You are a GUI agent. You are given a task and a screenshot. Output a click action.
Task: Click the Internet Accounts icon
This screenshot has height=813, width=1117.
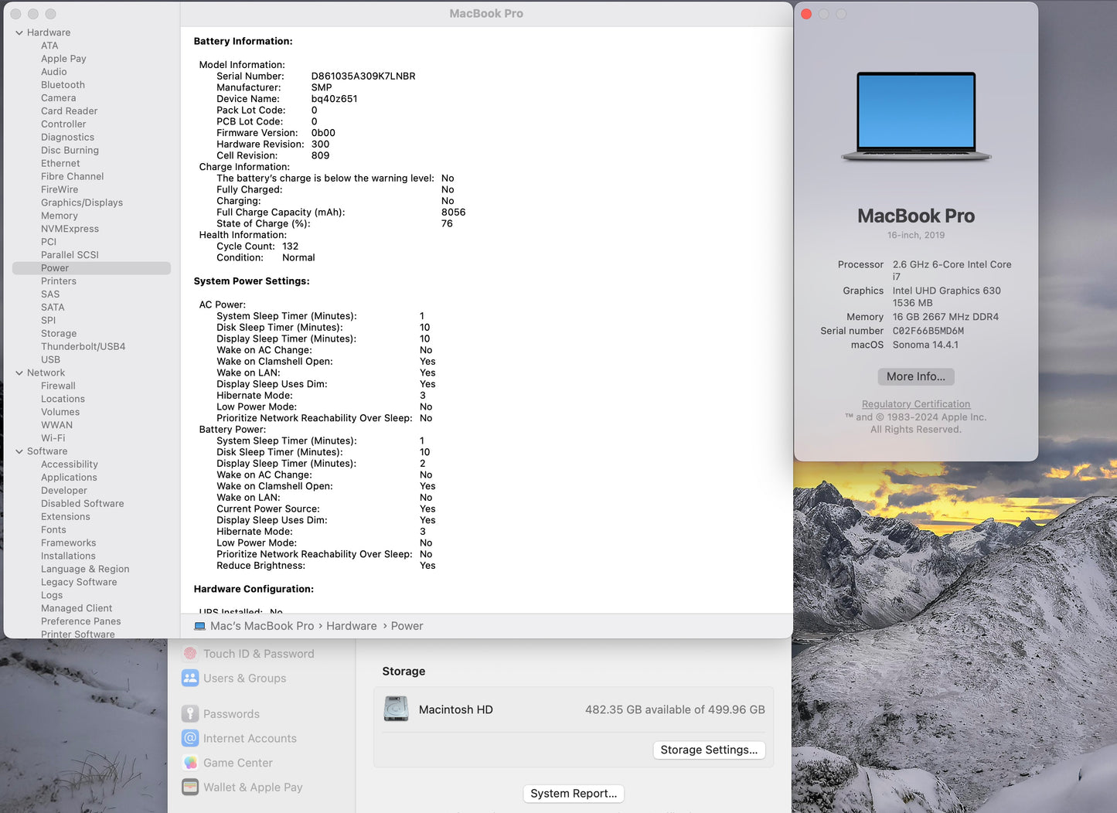pos(190,738)
